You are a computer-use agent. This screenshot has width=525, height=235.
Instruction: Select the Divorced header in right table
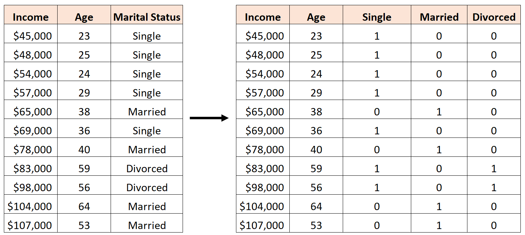(494, 17)
